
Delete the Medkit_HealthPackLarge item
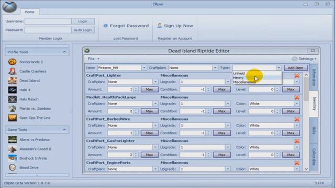(x=297, y=98)
